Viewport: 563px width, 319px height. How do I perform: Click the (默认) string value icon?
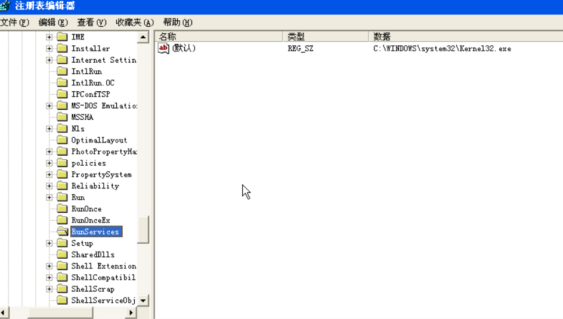(163, 48)
